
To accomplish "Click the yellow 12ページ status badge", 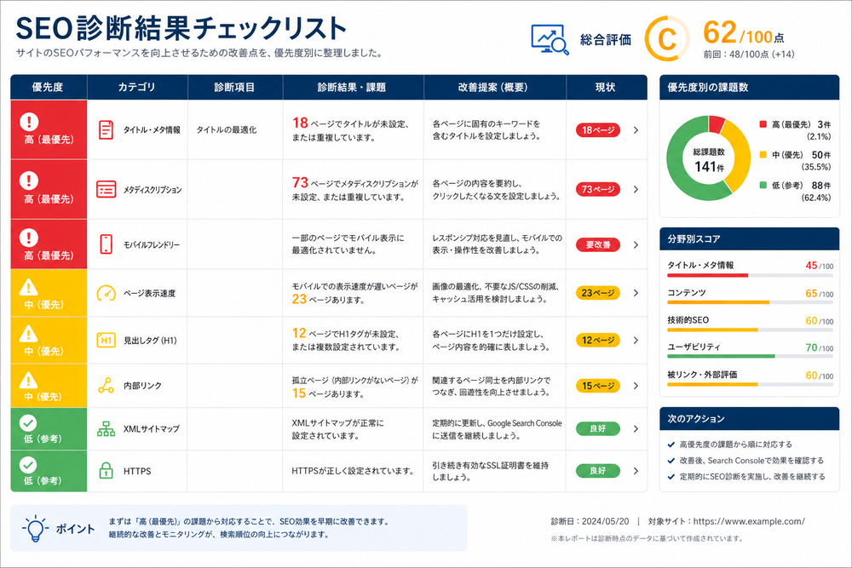I will tap(598, 341).
